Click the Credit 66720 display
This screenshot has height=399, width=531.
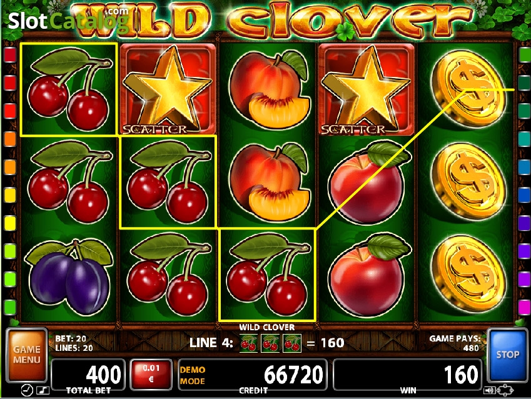coord(253,374)
